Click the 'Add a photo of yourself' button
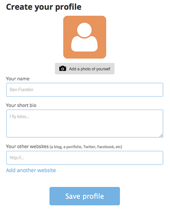 (x=85, y=69)
